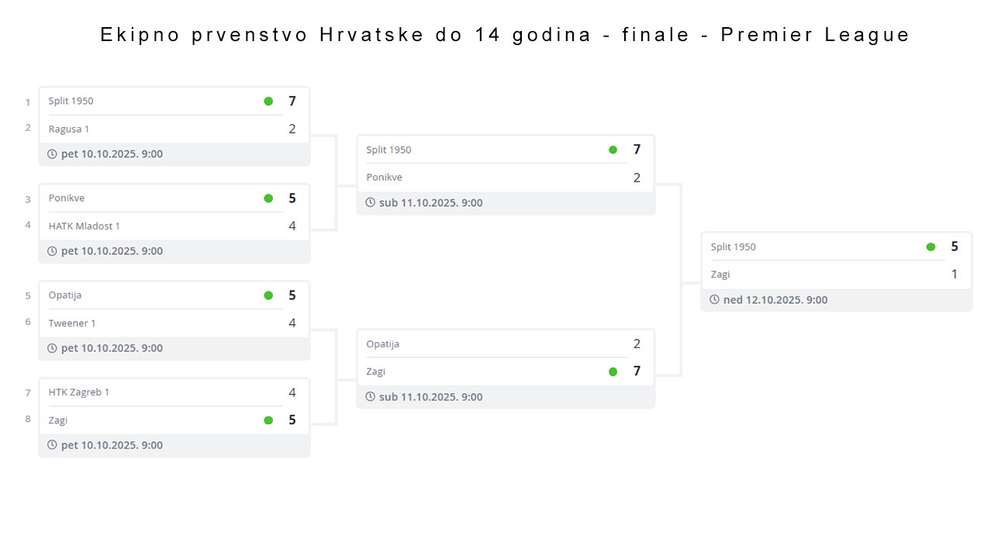The height and width of the screenshot is (552, 1008).
Task: Click the green winner dot next to Zagi's semifinal score 7
Action: click(613, 371)
